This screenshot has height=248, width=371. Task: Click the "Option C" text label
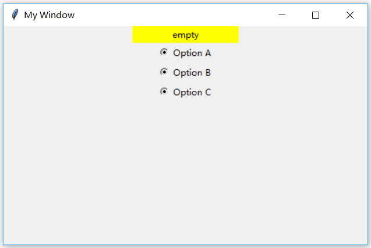click(192, 92)
